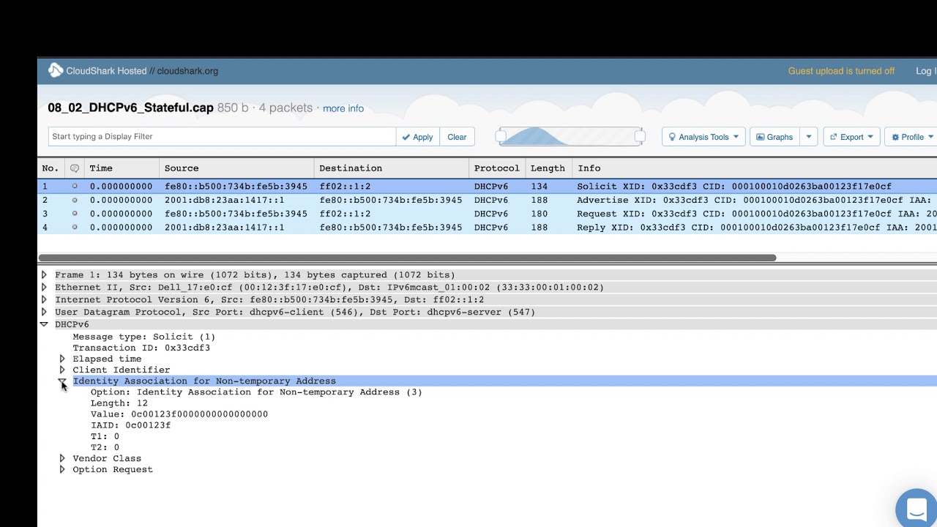Select packet 1 Solicit row

tap(487, 187)
